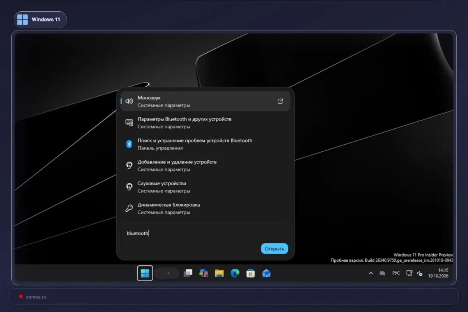The width and height of the screenshot is (468, 312).
Task: Launch Microsoft Edge from the taskbar
Action: click(x=235, y=273)
